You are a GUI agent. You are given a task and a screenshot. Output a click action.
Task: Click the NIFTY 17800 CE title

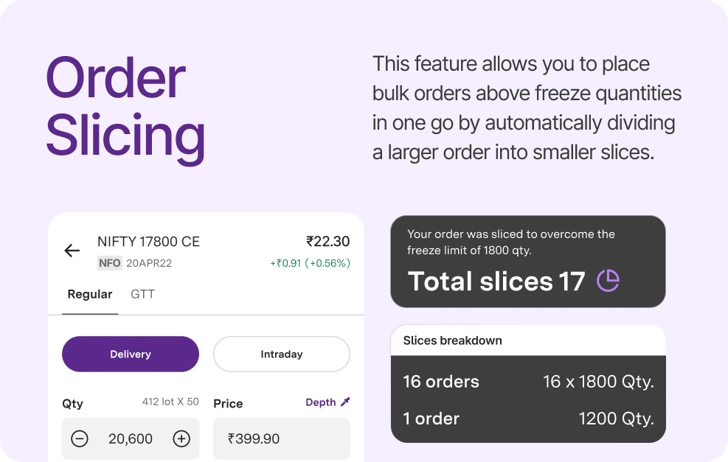(148, 242)
